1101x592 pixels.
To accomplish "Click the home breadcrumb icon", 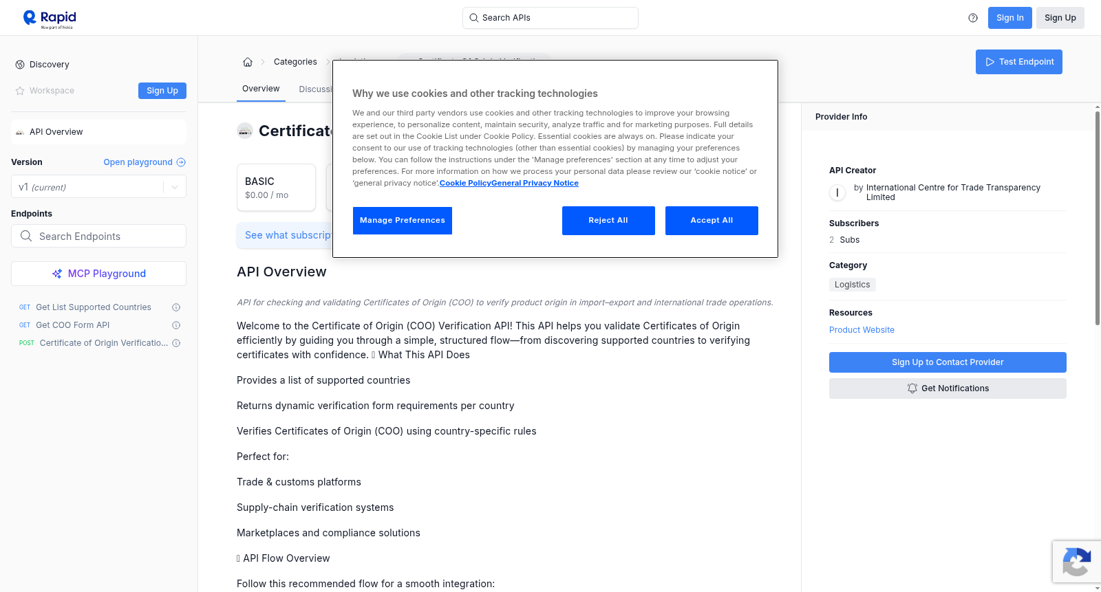I will coord(248,62).
